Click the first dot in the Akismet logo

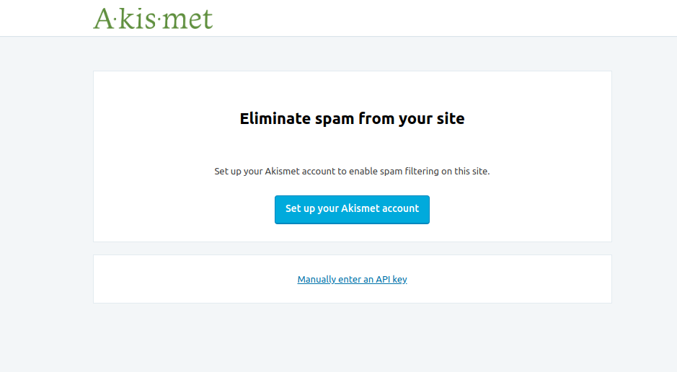(x=116, y=19)
